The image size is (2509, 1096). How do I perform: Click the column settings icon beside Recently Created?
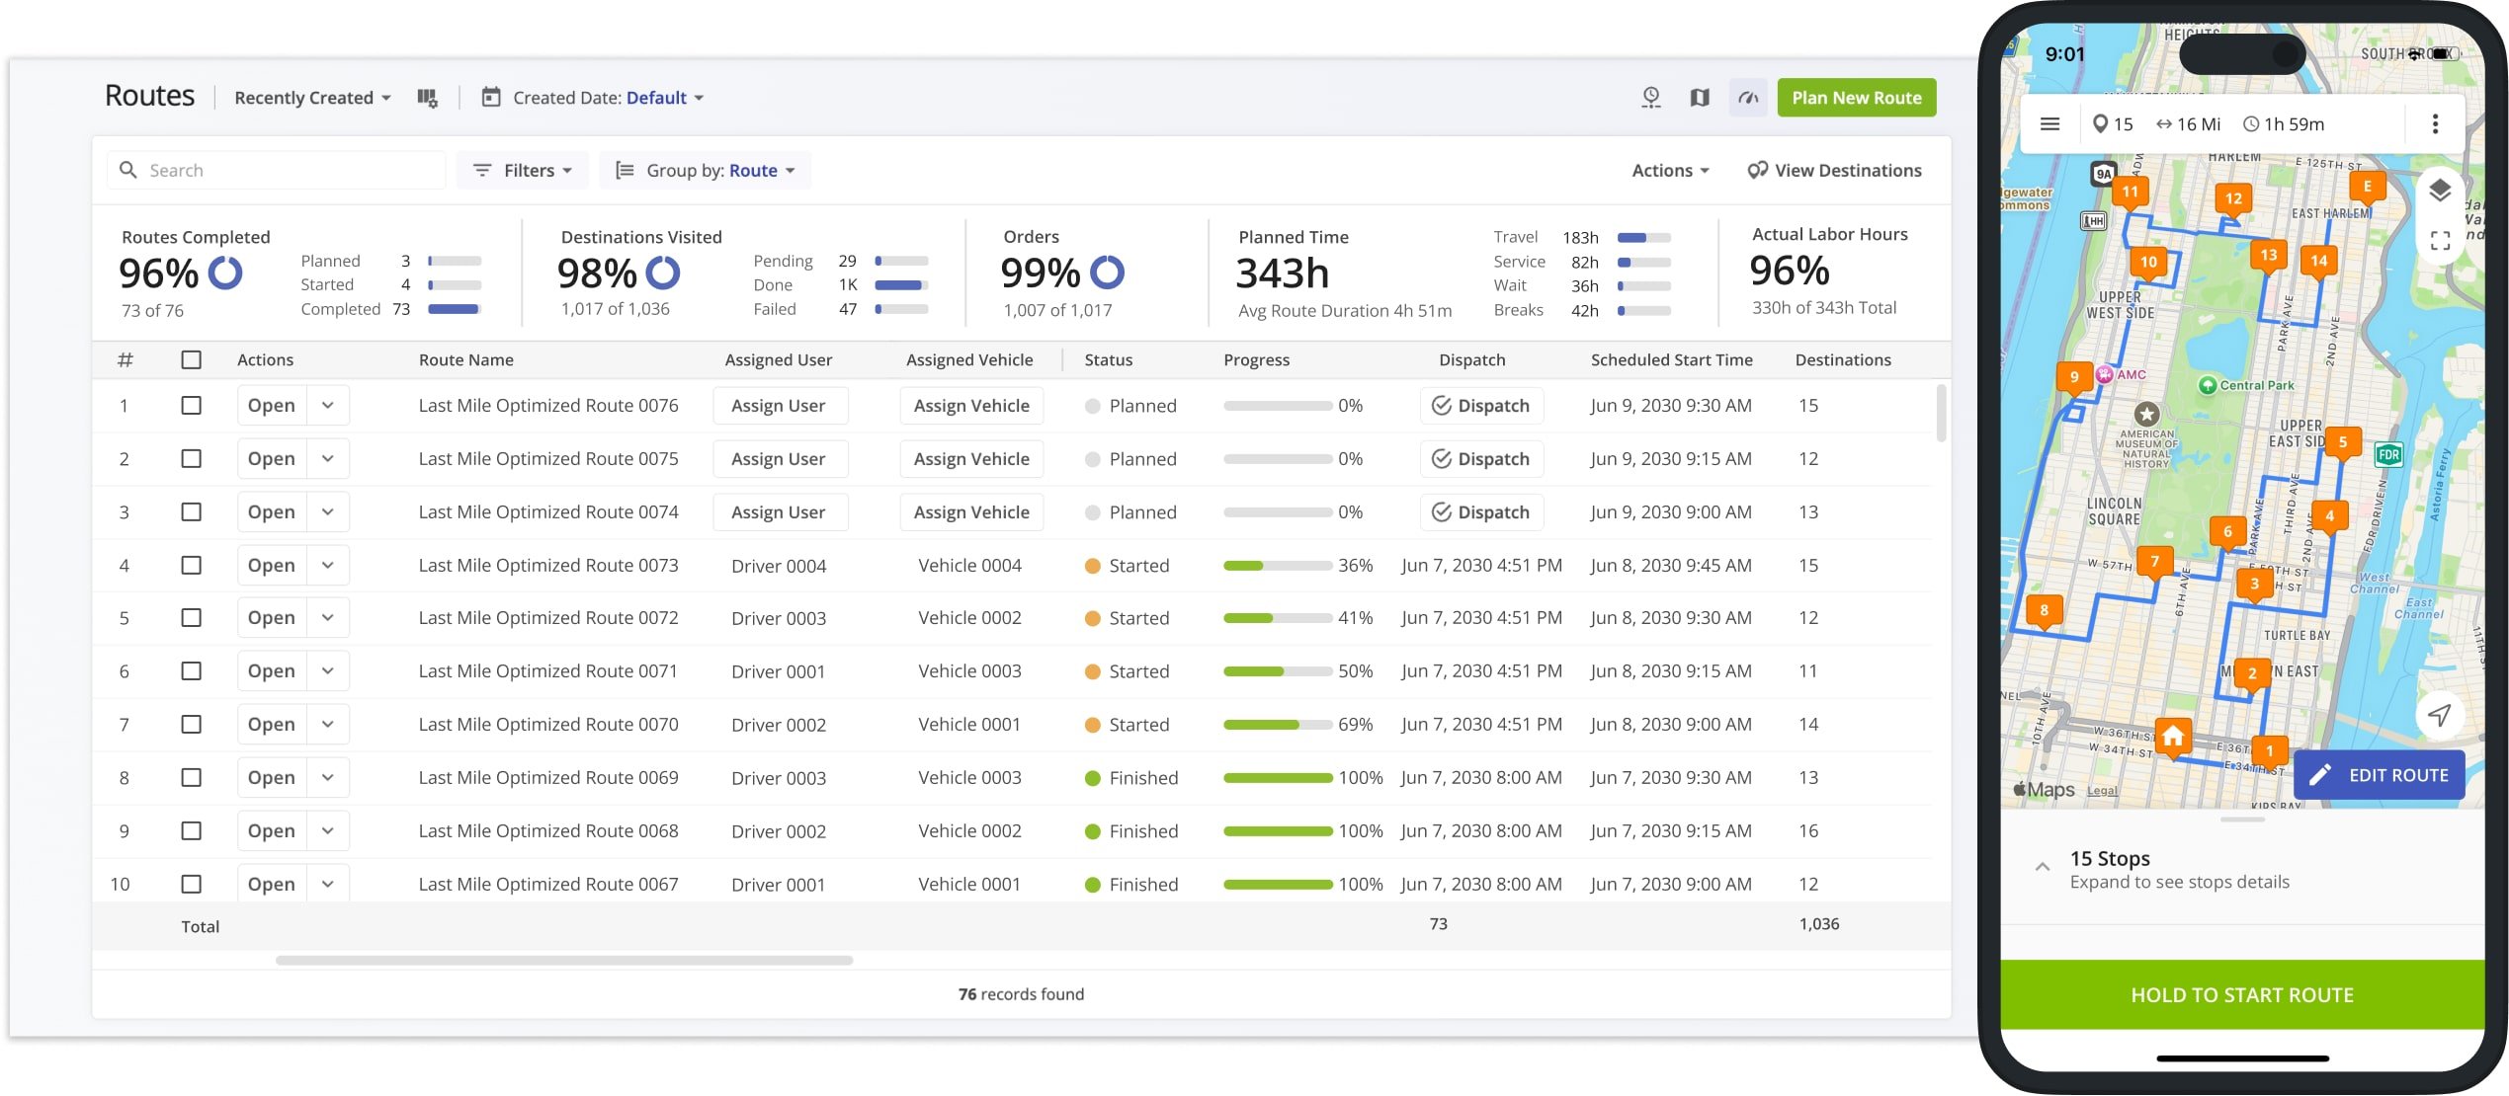[427, 98]
